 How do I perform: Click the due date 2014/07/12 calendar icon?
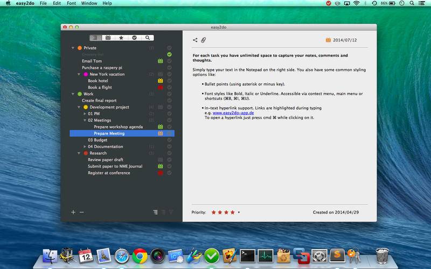click(328, 40)
